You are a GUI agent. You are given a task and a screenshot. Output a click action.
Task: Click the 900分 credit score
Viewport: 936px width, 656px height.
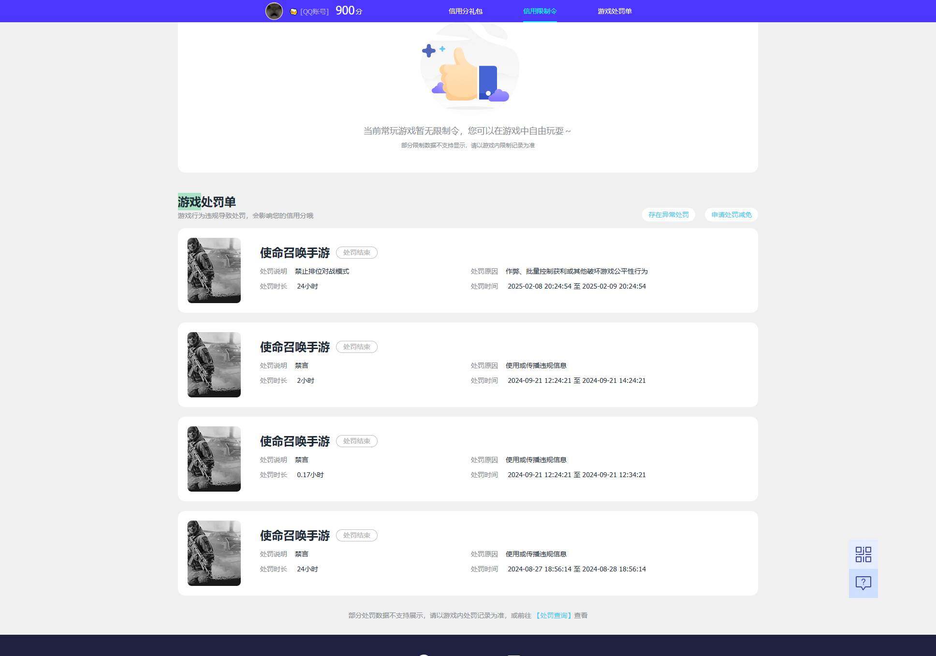[349, 11]
